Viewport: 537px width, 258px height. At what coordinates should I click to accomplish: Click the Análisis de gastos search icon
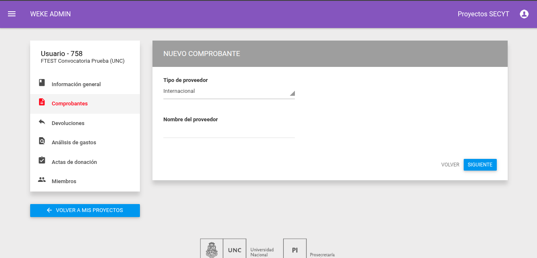pyautogui.click(x=42, y=141)
